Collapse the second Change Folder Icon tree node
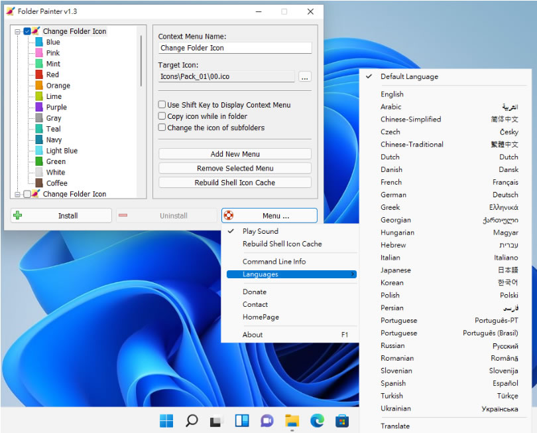 [x=17, y=195]
